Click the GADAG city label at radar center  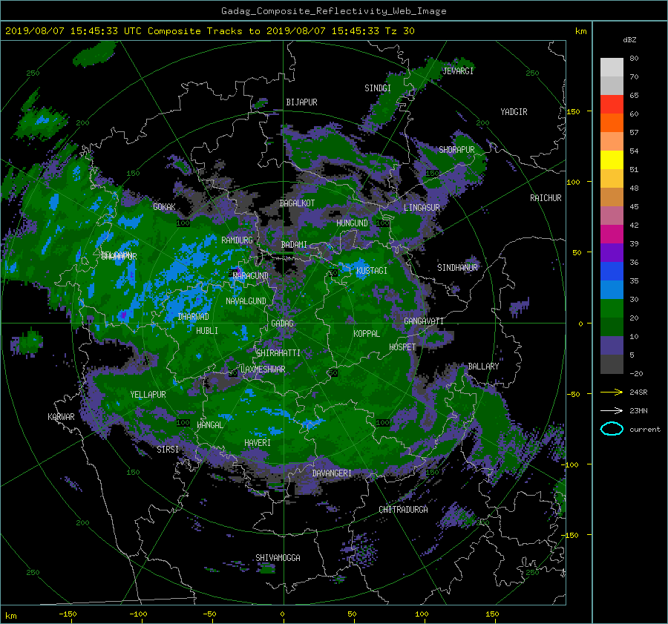283,324
